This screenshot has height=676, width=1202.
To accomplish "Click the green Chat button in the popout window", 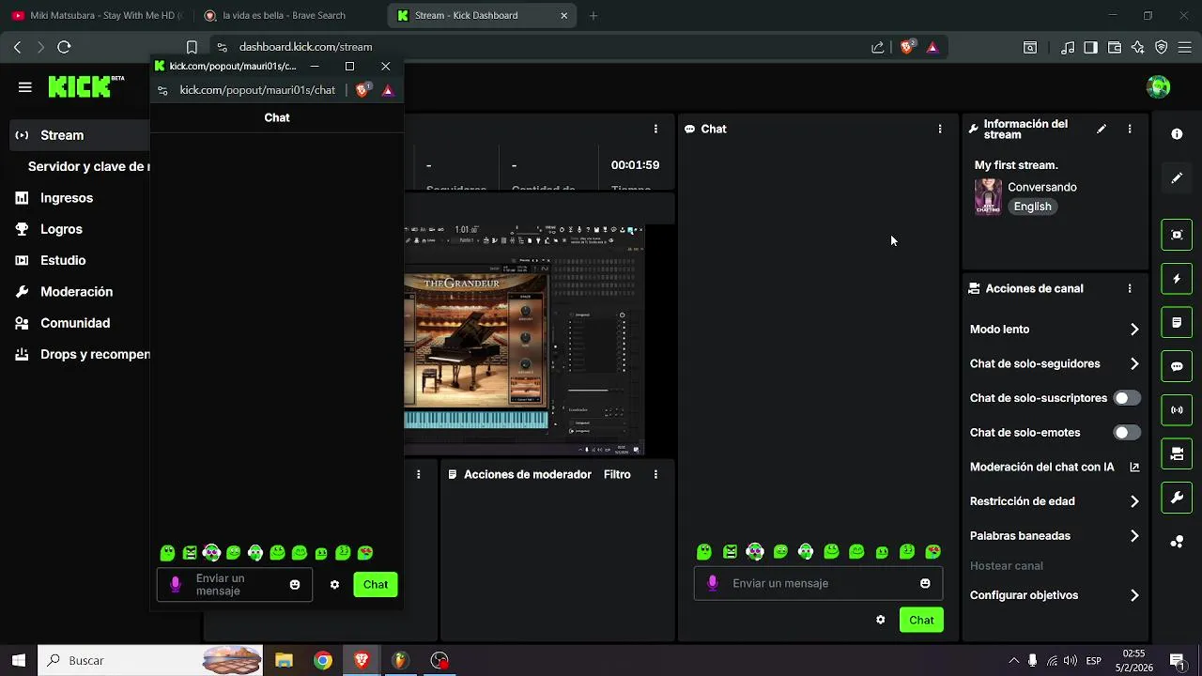I will point(376,584).
